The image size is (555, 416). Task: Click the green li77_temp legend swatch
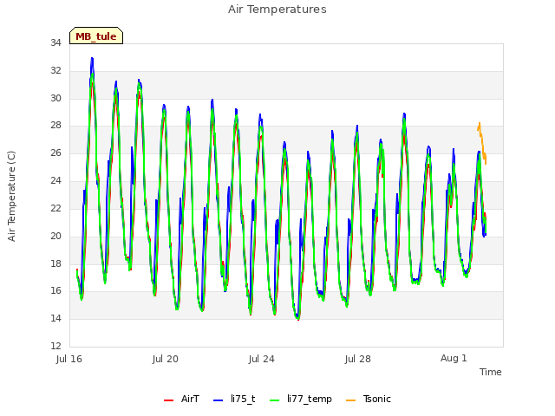[x=275, y=400]
